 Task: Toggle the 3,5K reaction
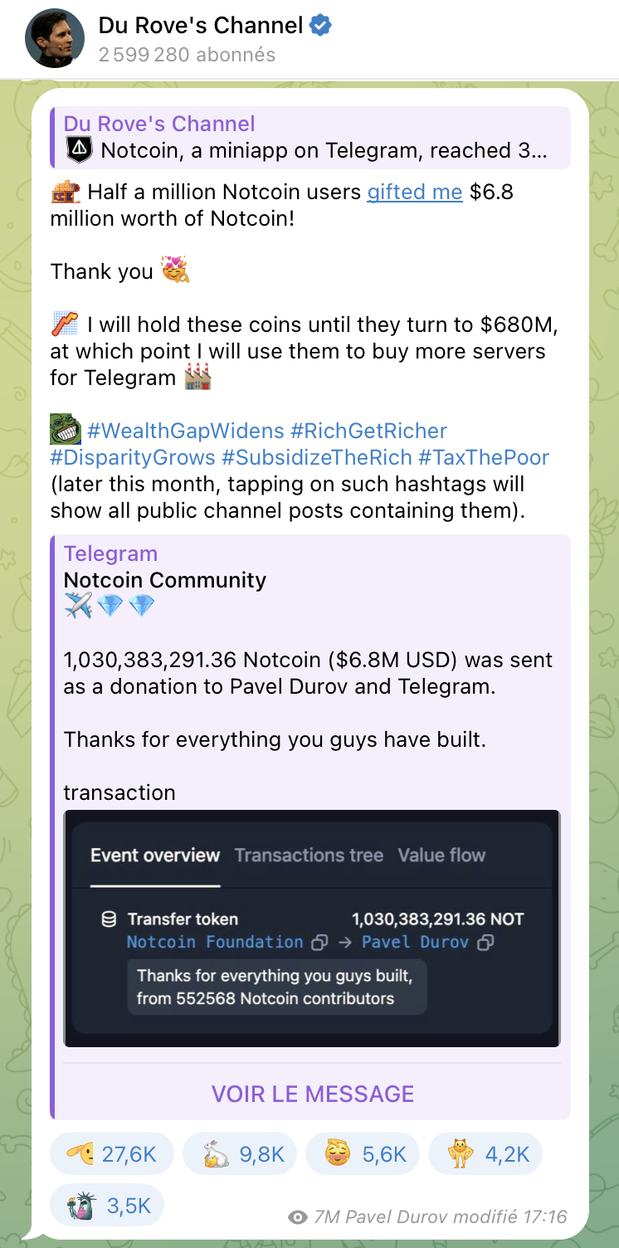coord(107,1206)
